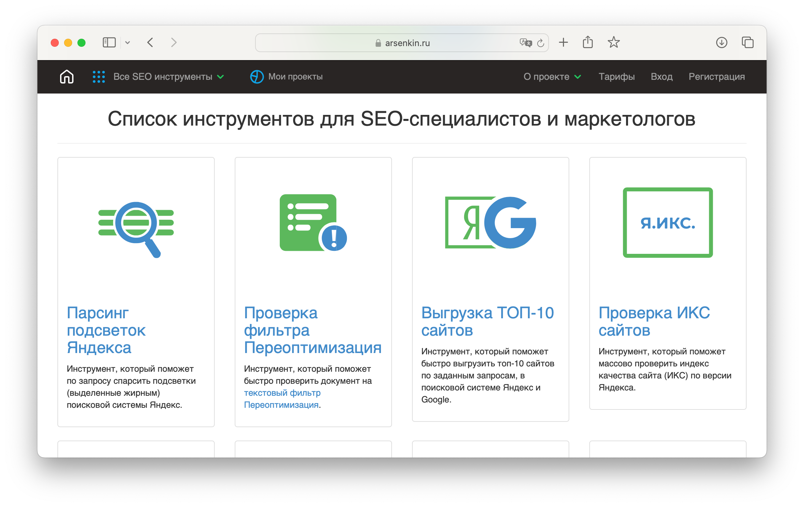Open the Регистрация link
The image size is (804, 507).
click(717, 76)
